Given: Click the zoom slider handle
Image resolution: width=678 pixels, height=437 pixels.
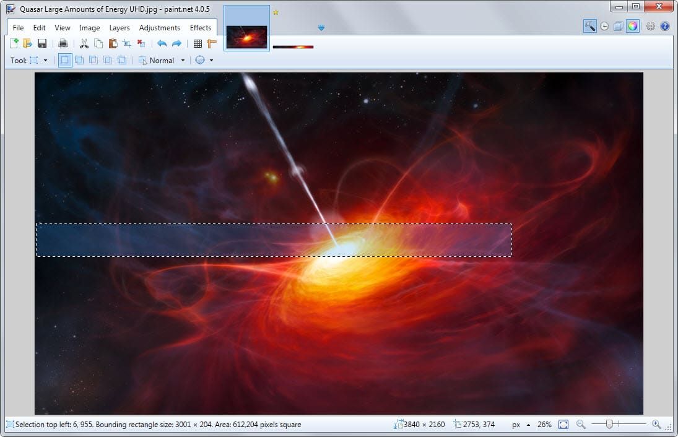Looking at the screenshot, I should pos(609,425).
